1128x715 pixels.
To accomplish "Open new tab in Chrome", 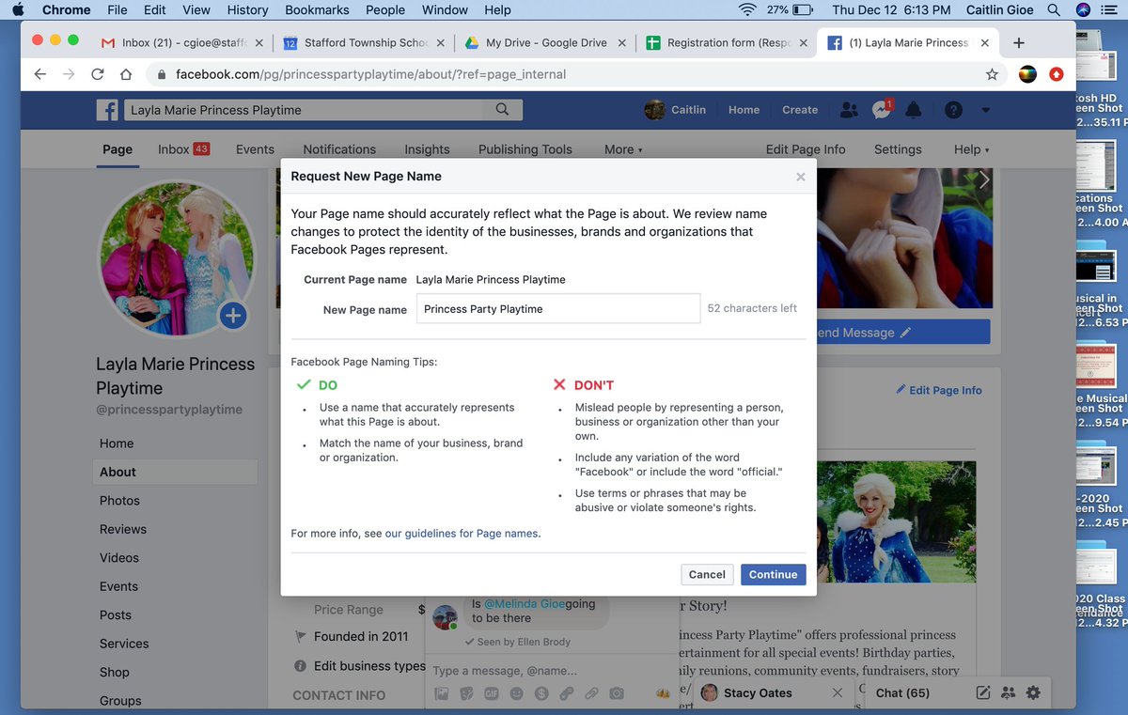I will (x=1019, y=42).
